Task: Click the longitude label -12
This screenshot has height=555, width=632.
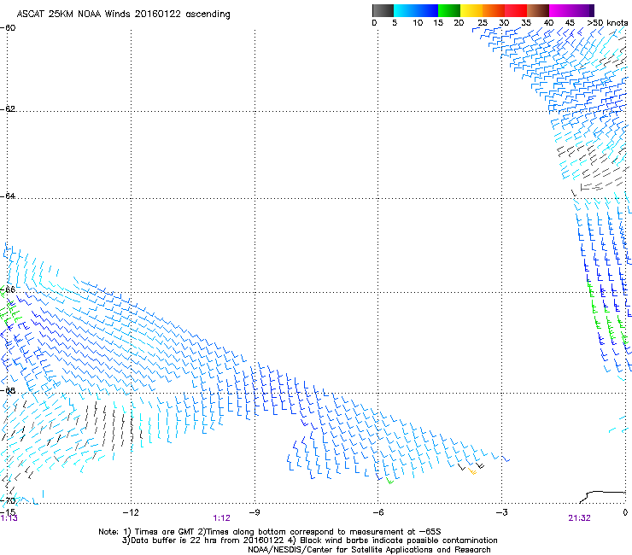Action: (x=131, y=512)
